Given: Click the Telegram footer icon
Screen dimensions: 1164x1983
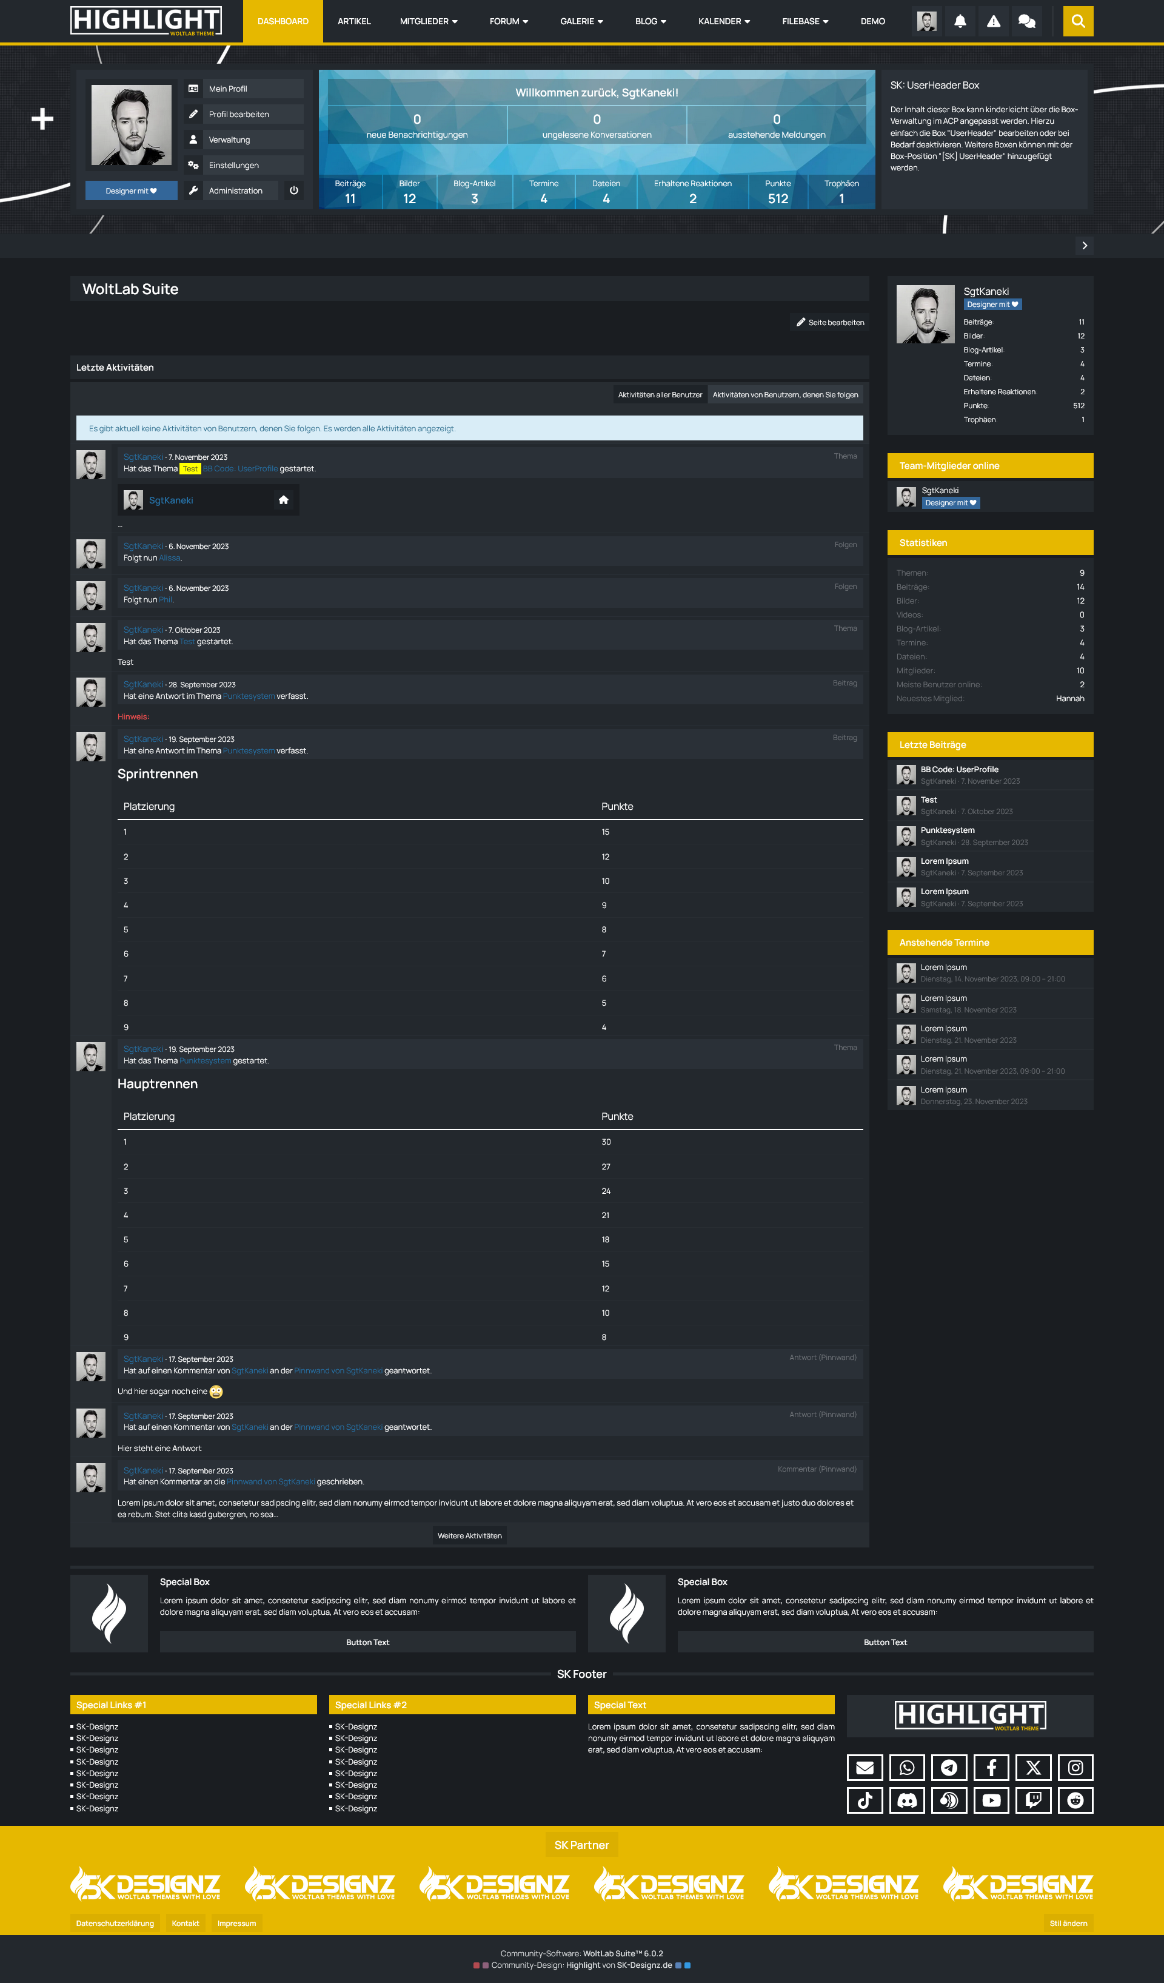Looking at the screenshot, I should [949, 1768].
